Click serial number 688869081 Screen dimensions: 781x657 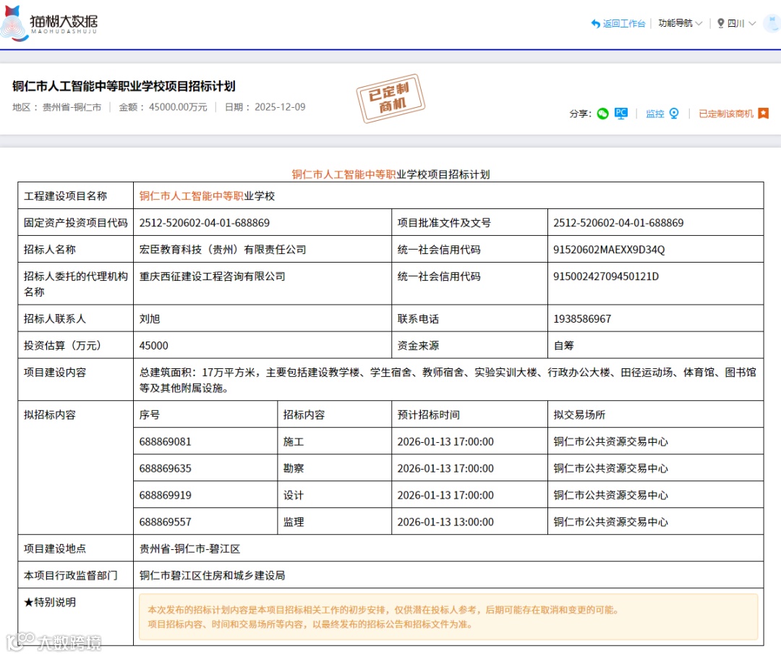(165, 441)
